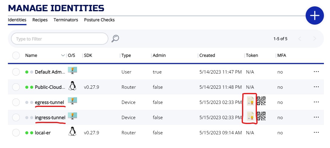
Task: Select the egress-tunnel row checkbox
Action: coord(16,102)
